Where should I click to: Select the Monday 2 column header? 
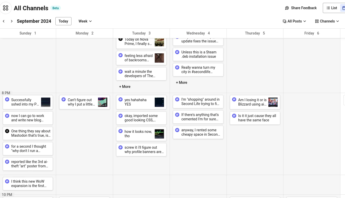(85, 33)
